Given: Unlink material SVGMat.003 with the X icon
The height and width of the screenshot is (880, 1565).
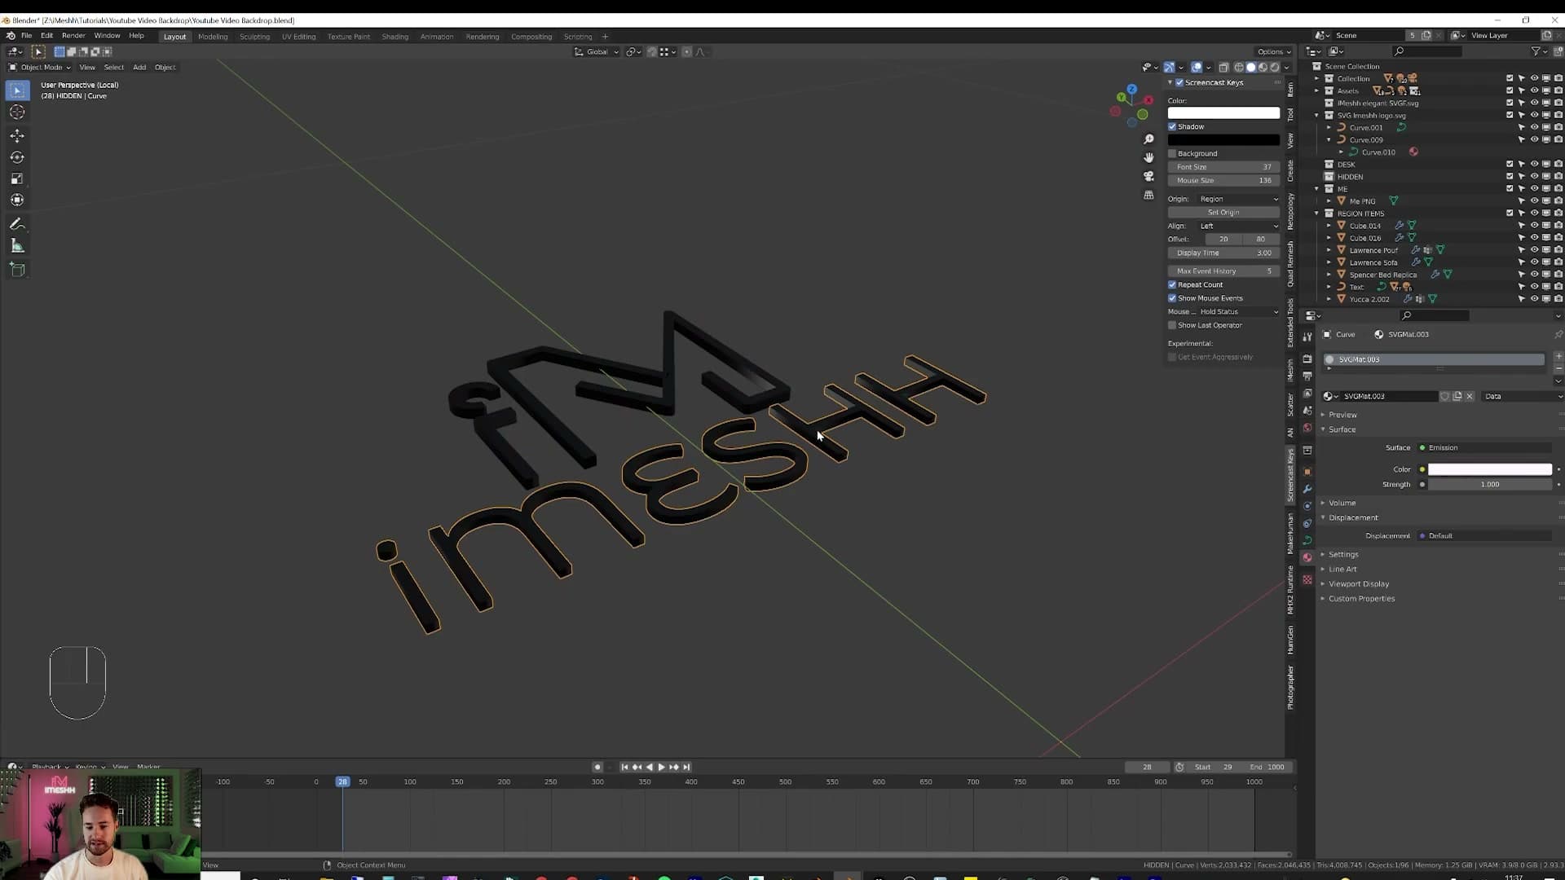Looking at the screenshot, I should 1470,396.
